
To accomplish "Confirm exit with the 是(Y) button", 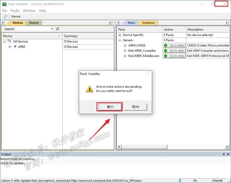I will click(x=110, y=107).
